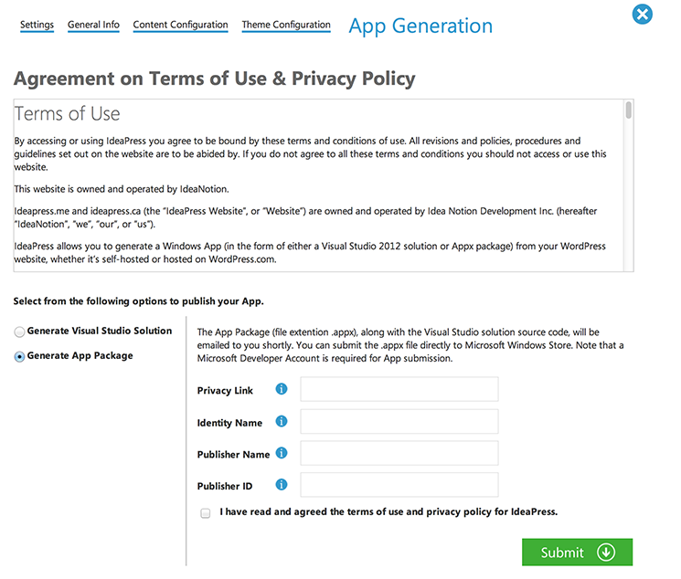Click the 'Agreement on Terms of Use & Privacy Policy' heading

point(215,79)
